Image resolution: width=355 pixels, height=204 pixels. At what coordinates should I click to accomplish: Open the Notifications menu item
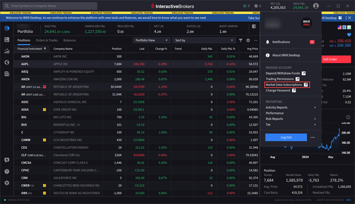click(x=291, y=42)
